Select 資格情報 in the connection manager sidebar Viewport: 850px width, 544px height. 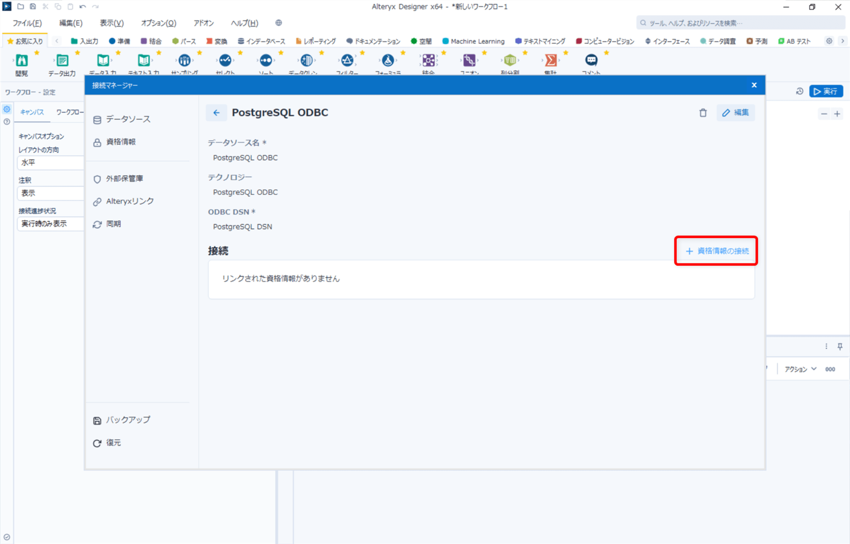[x=114, y=142]
